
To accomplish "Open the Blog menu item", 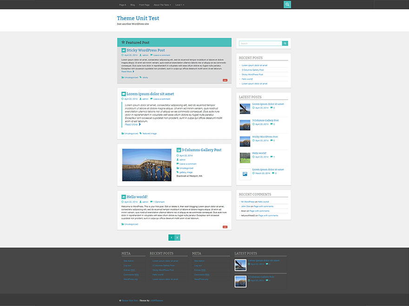I will point(132,5).
